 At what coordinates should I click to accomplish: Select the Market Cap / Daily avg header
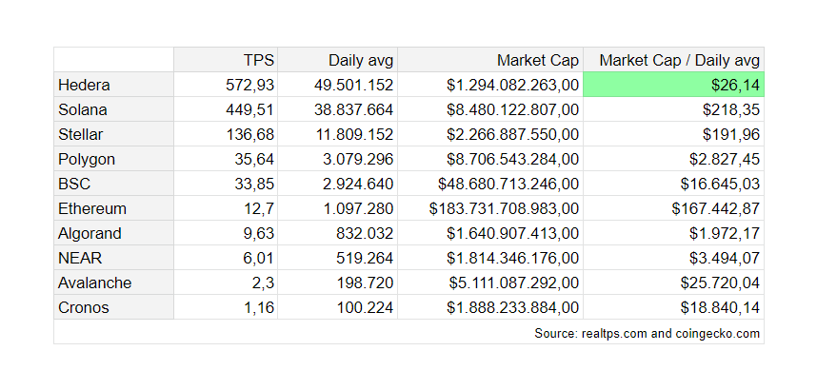674,60
